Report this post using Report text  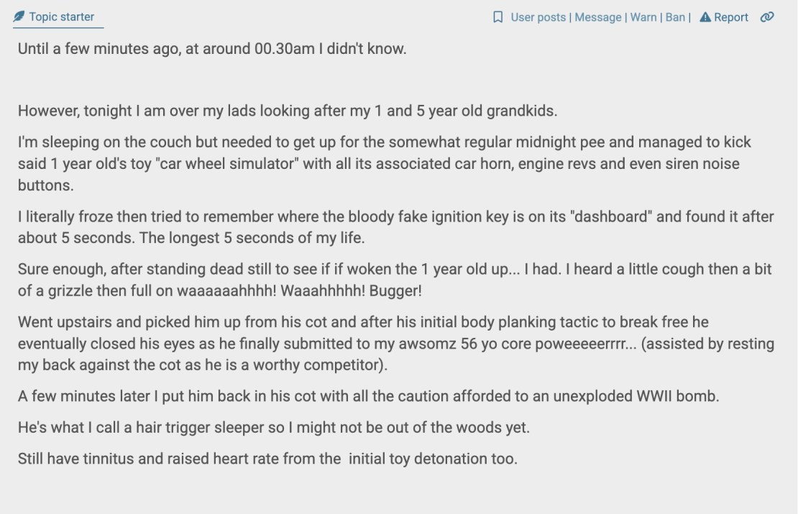(731, 17)
